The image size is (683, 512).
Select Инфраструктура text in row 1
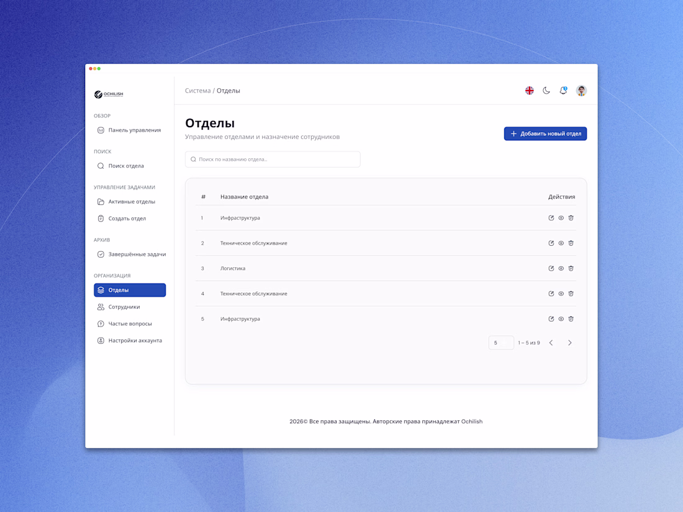[x=240, y=218]
